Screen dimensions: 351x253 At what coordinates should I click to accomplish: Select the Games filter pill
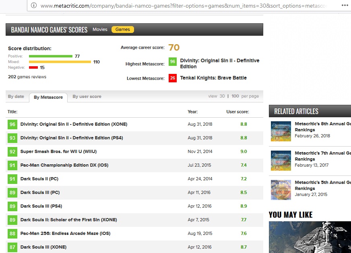tap(123, 29)
